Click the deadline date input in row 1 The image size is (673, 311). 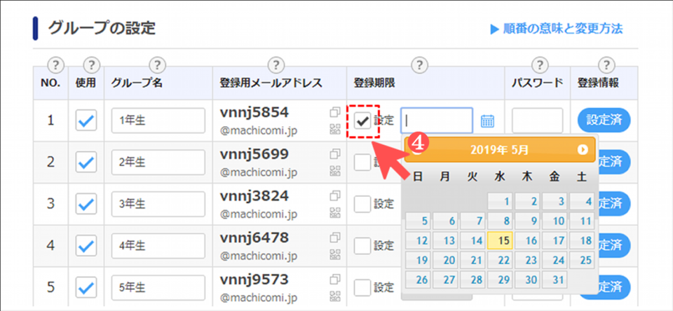coord(436,120)
